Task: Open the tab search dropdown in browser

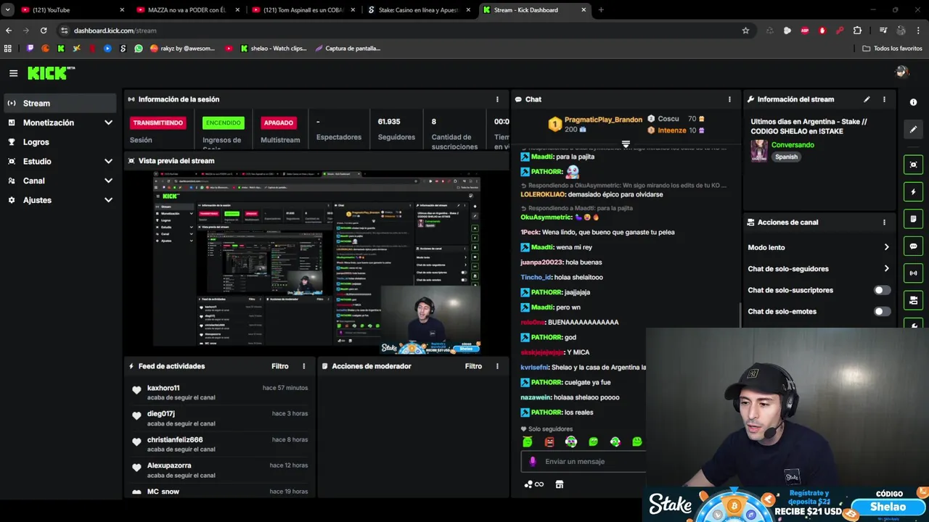Action: [x=7, y=10]
